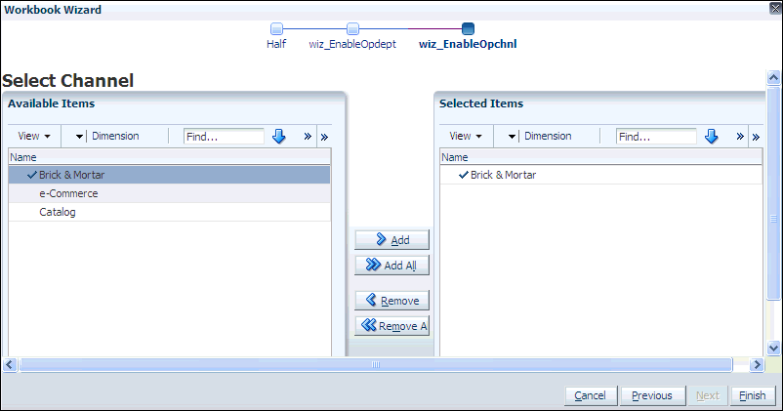The width and height of the screenshot is (783, 411).
Task: Click the Remove button
Action: tap(392, 301)
